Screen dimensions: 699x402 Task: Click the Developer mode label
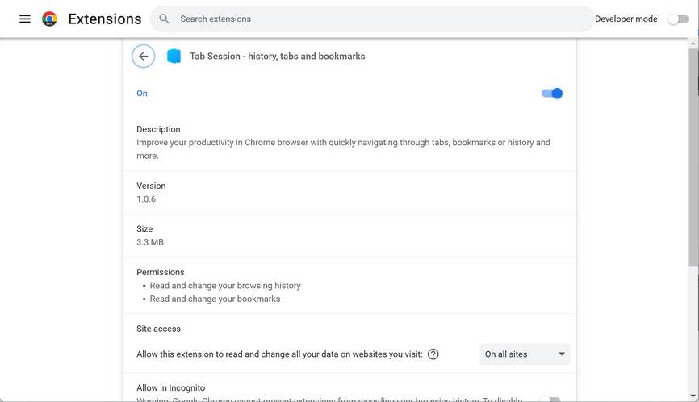tap(626, 19)
